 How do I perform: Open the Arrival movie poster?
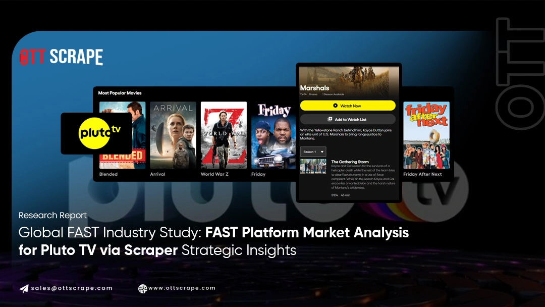click(173, 135)
